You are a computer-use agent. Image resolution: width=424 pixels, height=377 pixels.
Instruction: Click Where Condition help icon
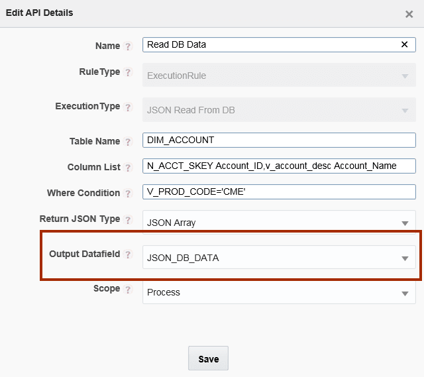coord(128,193)
